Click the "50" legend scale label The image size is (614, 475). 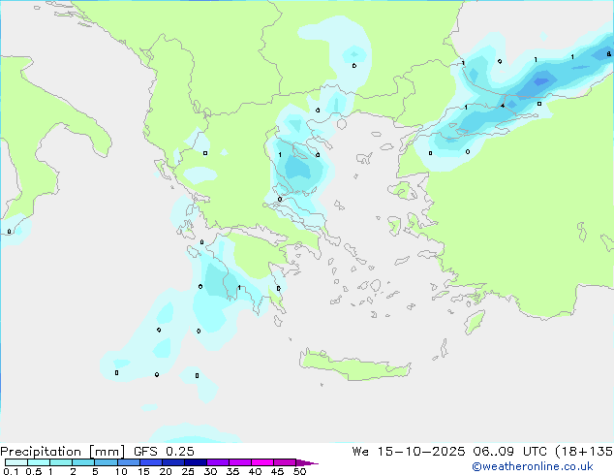pos(299,471)
